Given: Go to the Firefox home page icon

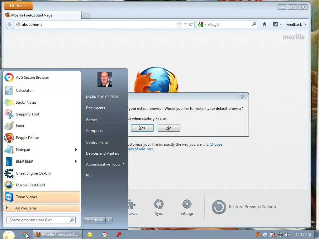Looking at the screenshot, I should 264,24.
